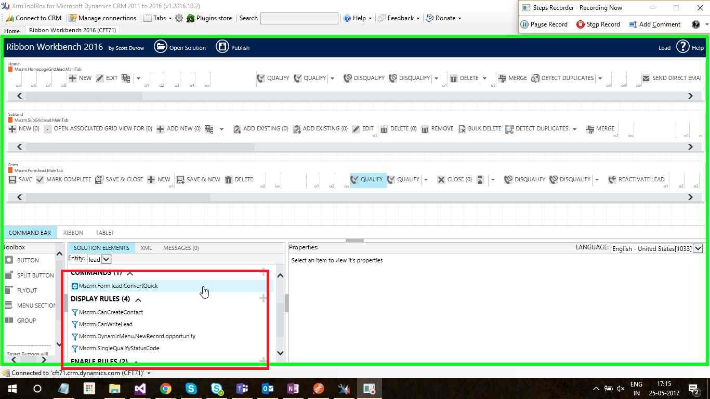Select MERGE in Home ribbon
The width and height of the screenshot is (710, 399).
(x=512, y=78)
